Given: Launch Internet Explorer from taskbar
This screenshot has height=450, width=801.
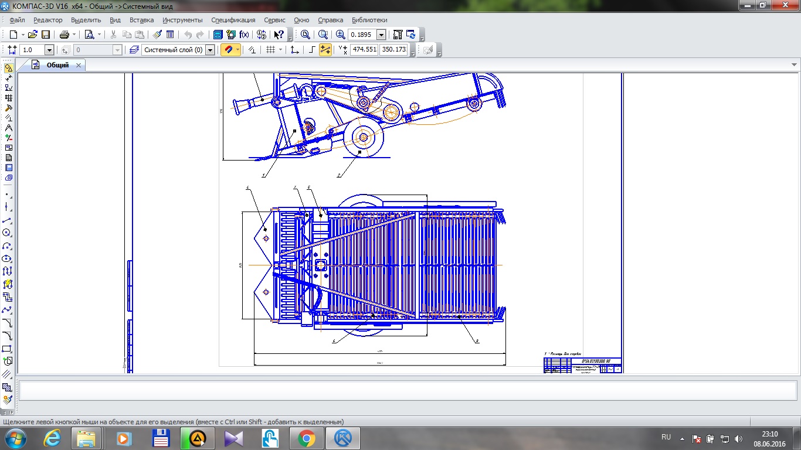Looking at the screenshot, I should click(53, 438).
